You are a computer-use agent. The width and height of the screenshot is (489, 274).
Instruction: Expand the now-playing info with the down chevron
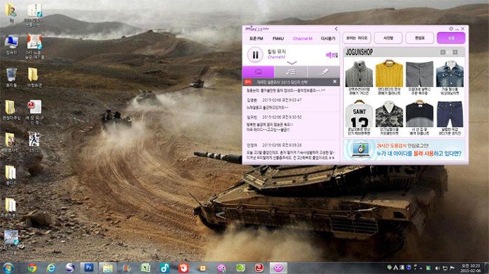point(291,63)
